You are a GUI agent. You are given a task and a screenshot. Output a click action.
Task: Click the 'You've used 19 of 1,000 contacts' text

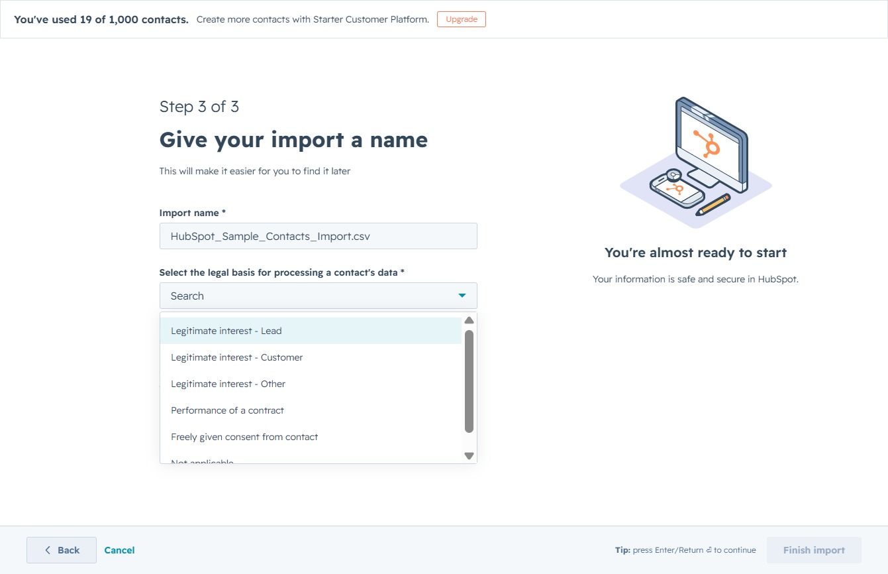pos(101,19)
